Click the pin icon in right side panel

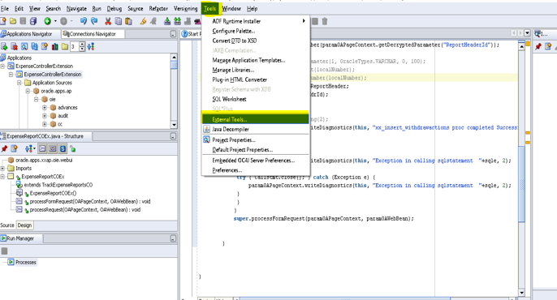coord(538,46)
